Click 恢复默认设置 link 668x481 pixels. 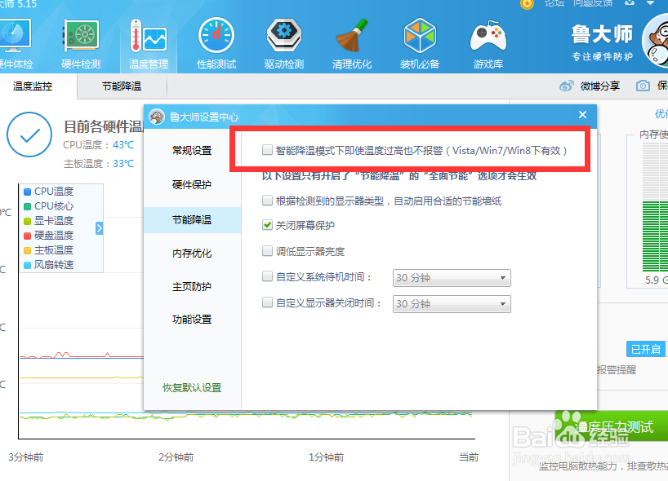pyautogui.click(x=192, y=388)
